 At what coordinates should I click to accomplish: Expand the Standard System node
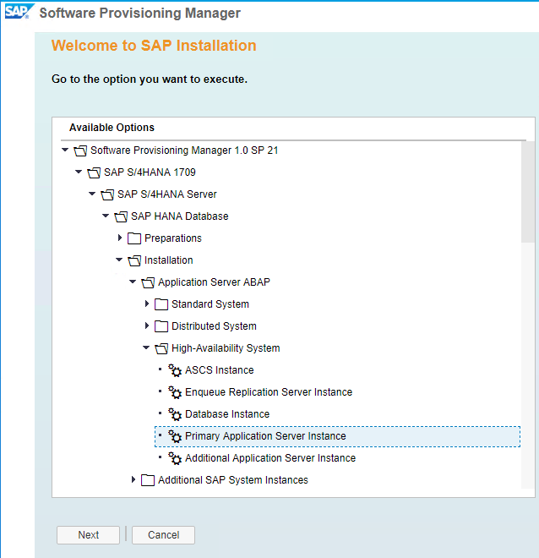coord(147,304)
